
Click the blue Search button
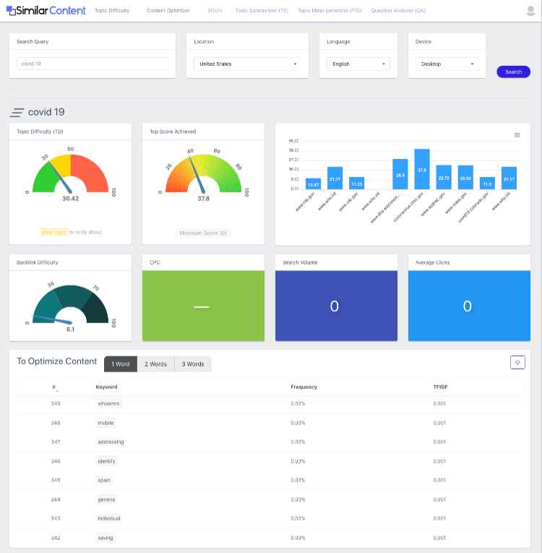[513, 72]
